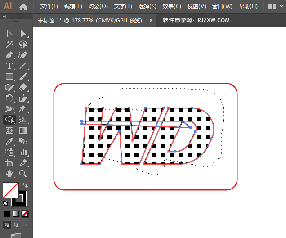
Task: Set paint to None
Action: coord(25,214)
